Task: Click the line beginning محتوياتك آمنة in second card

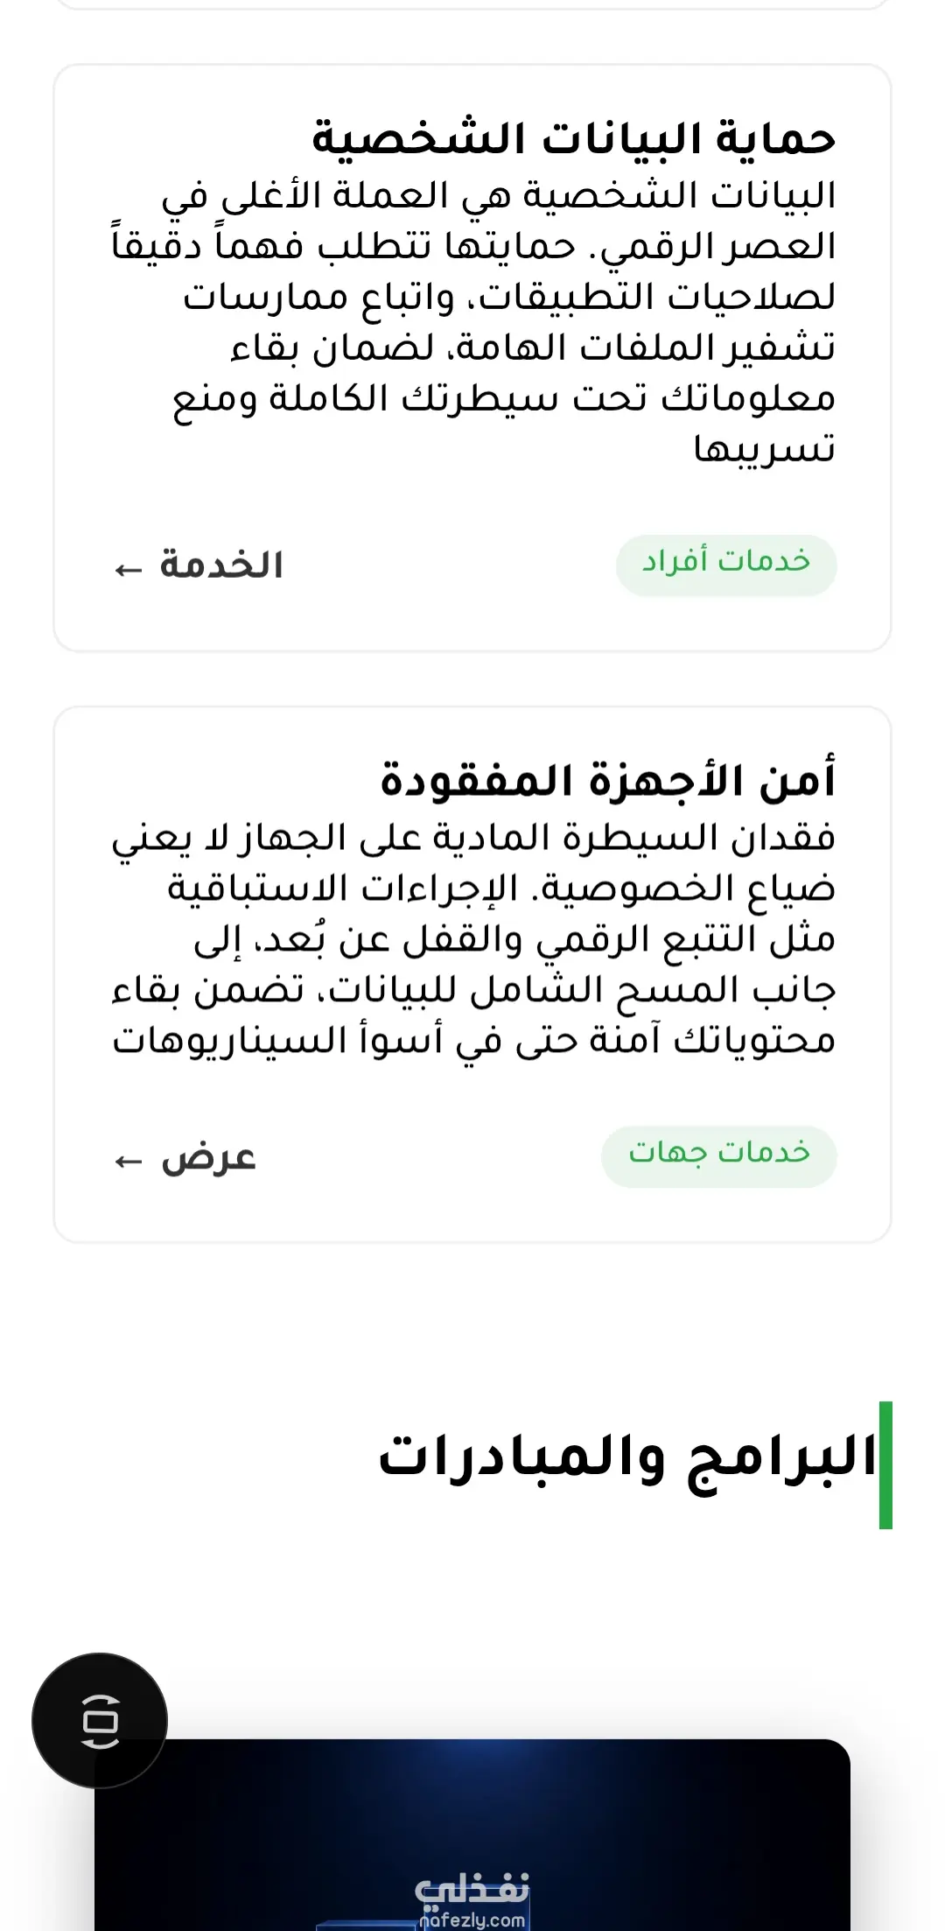Action: pyautogui.click(x=473, y=1040)
